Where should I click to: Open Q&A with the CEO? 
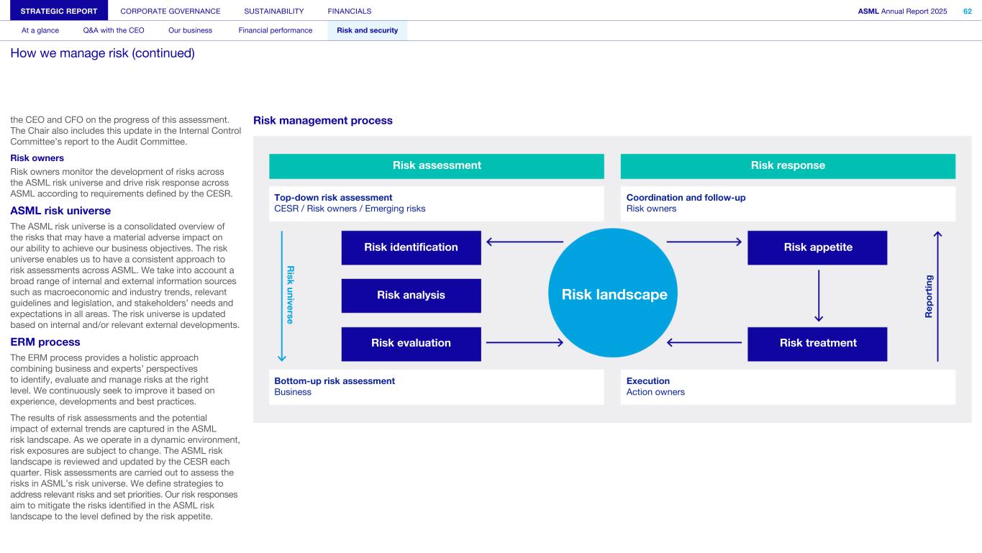point(114,30)
